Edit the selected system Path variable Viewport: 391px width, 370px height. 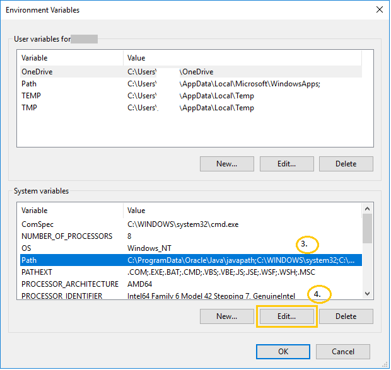(x=286, y=316)
